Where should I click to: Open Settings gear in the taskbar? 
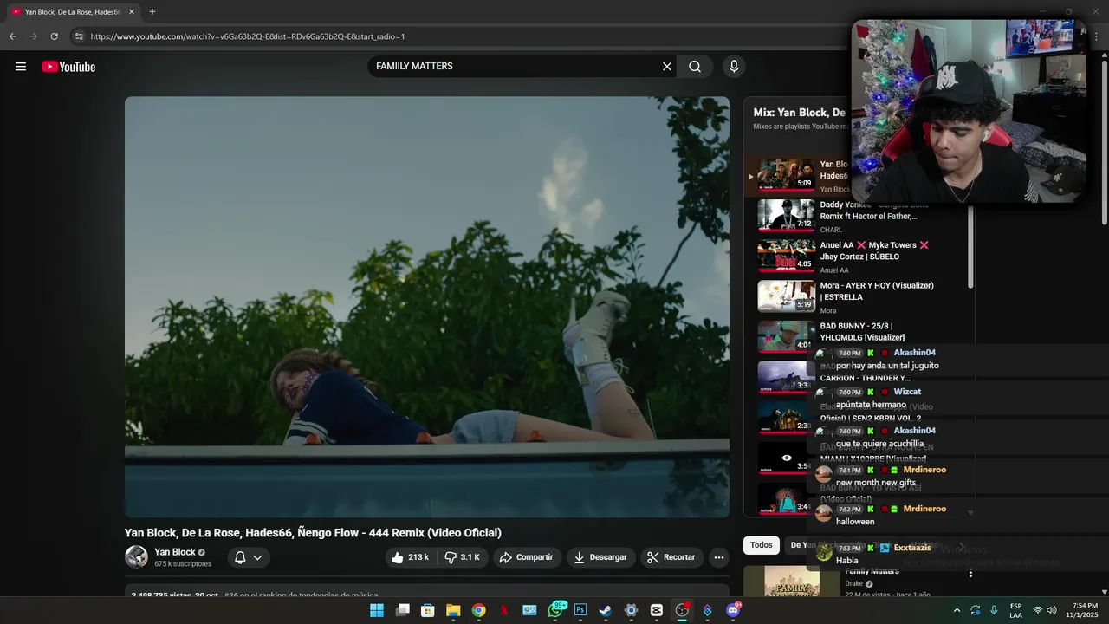631,610
